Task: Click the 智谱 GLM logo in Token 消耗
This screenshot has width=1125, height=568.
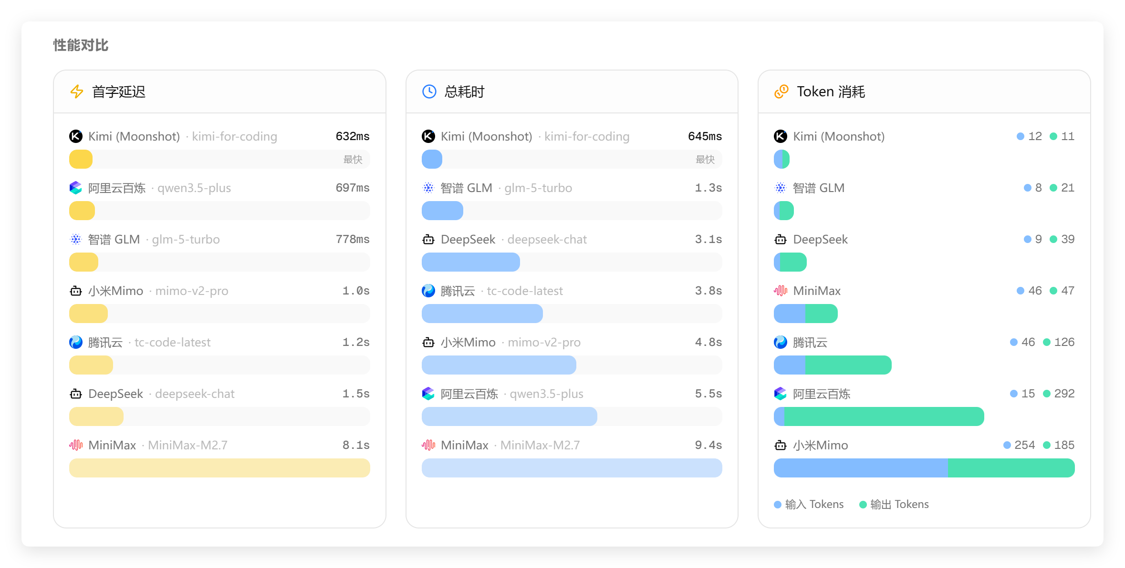Action: tap(781, 188)
